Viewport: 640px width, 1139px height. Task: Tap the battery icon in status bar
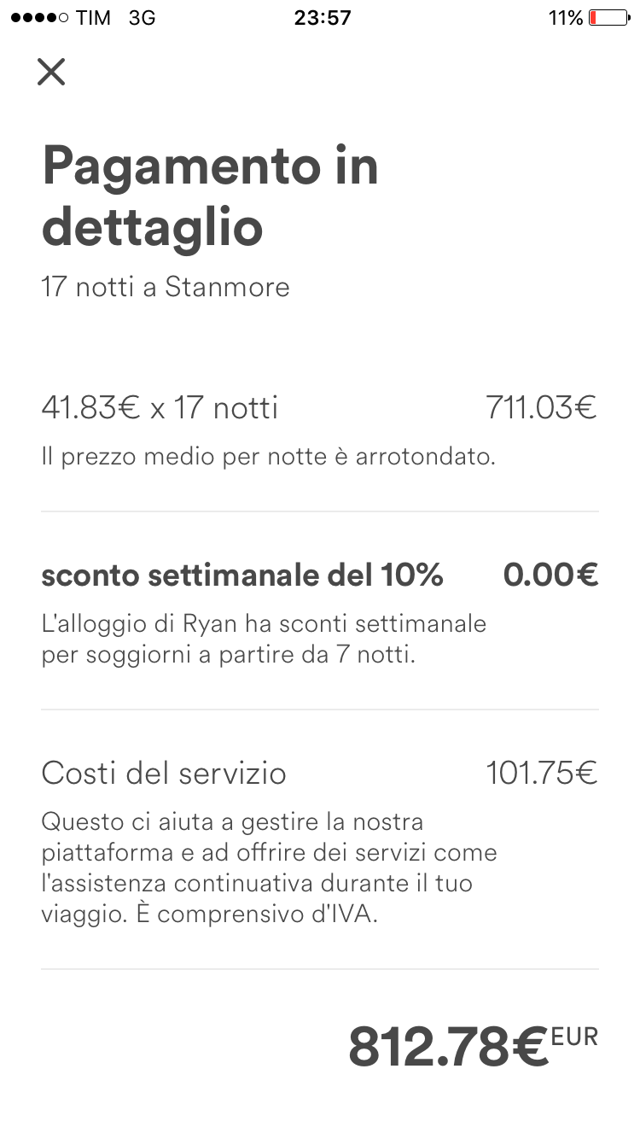coord(608,18)
